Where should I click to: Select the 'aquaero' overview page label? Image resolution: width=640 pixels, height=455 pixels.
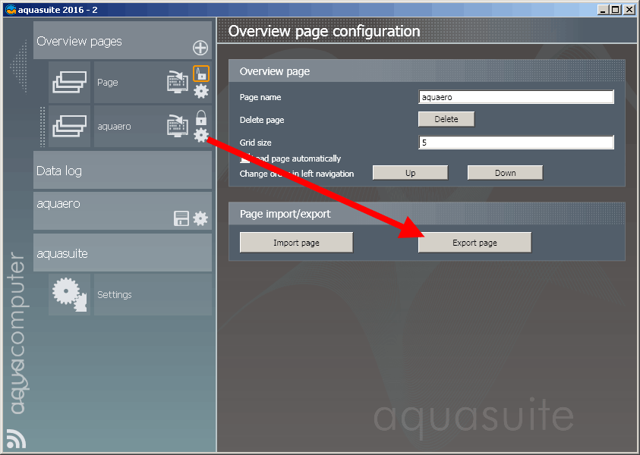tap(114, 127)
